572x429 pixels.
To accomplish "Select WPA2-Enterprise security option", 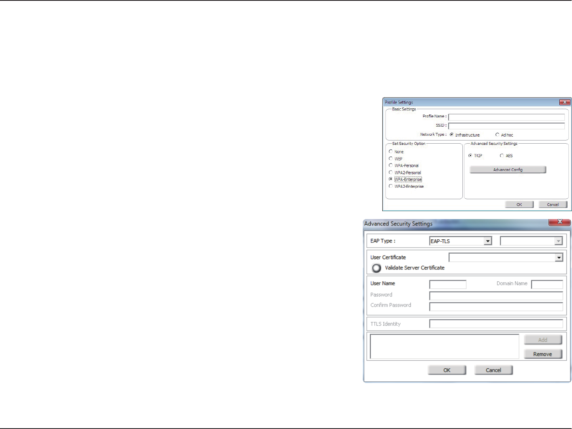I will pos(391,186).
